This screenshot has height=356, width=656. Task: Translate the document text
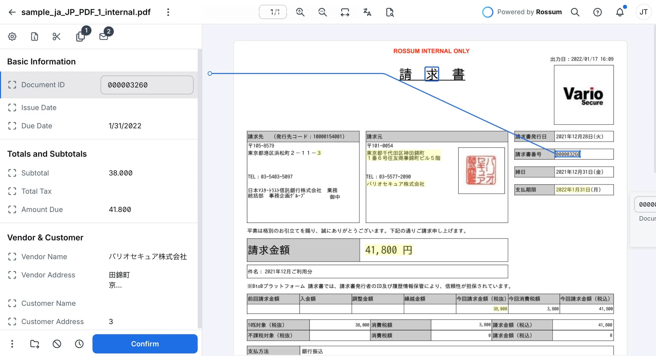click(367, 12)
